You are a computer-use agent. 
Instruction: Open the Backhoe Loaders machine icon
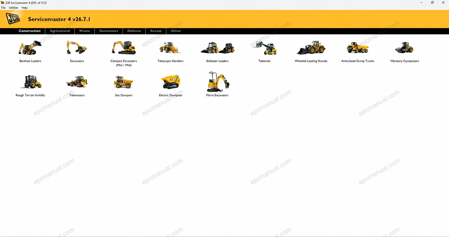pos(30,48)
